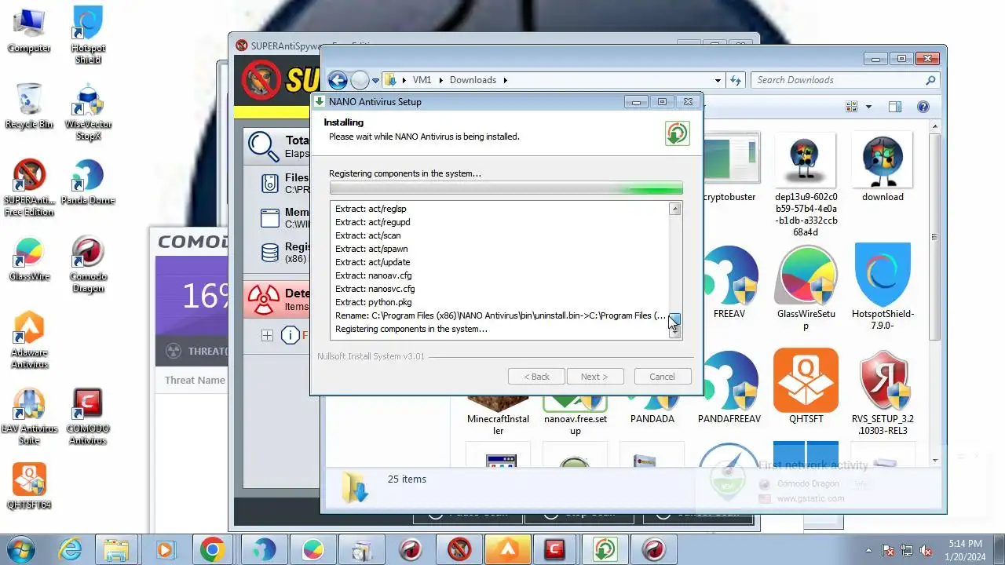The image size is (1005, 565).
Task: Open the Panda Dome desktop shortcut
Action: tap(88, 182)
